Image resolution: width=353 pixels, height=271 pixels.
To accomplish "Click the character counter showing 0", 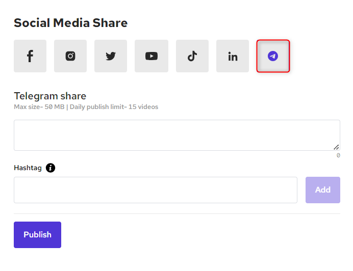I will (338, 155).
